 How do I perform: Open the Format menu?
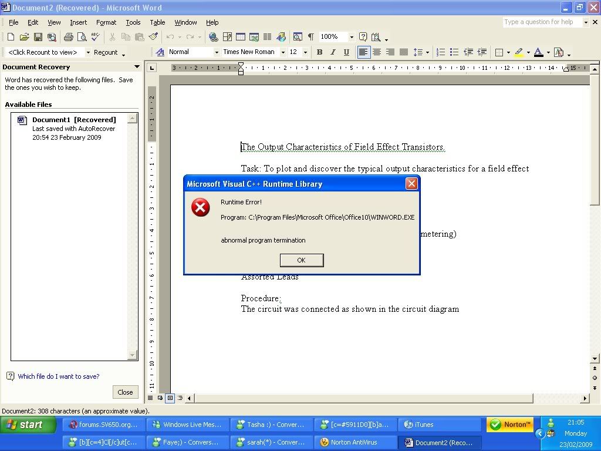[x=106, y=22]
